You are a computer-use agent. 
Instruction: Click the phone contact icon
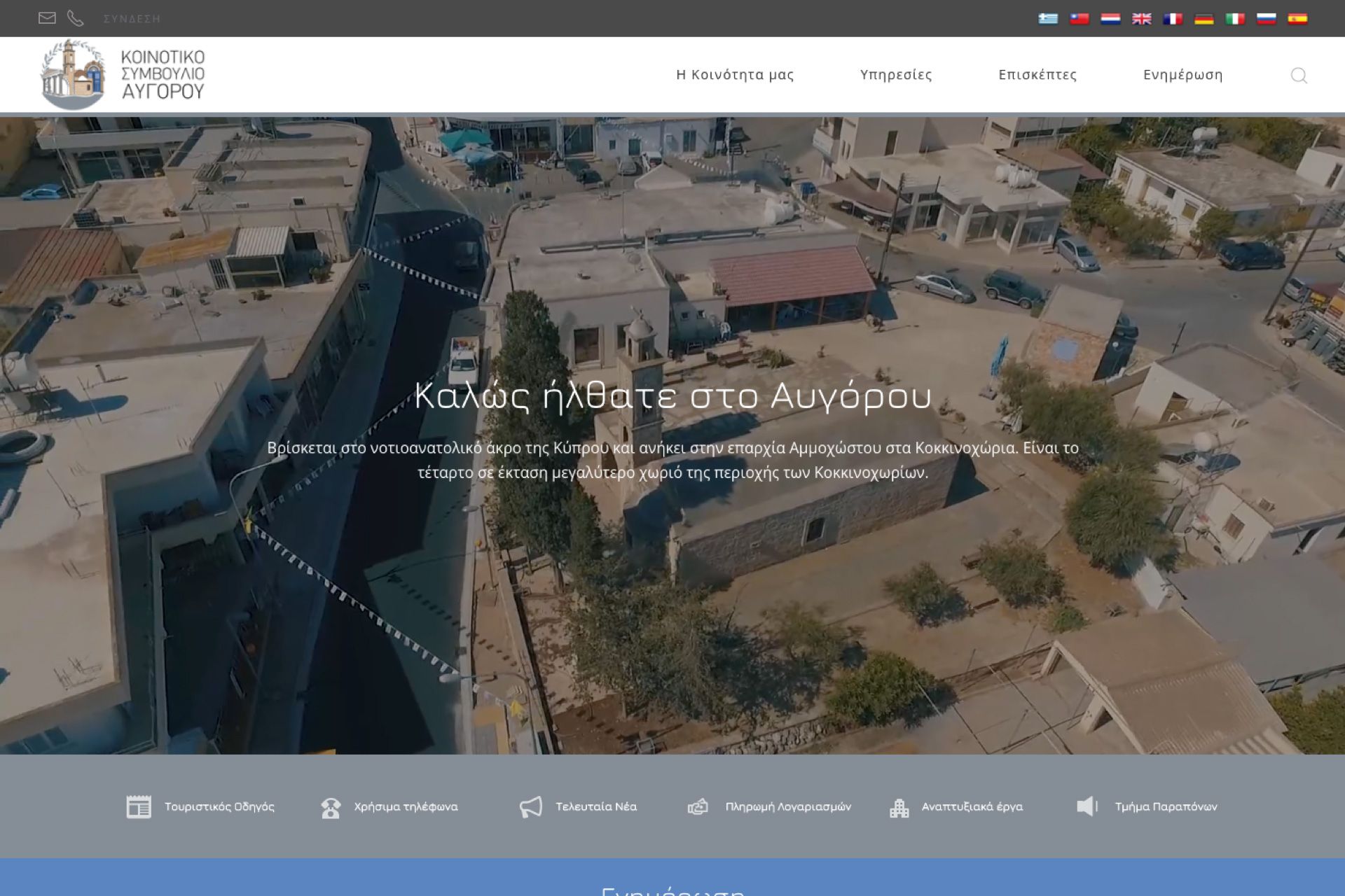75,18
